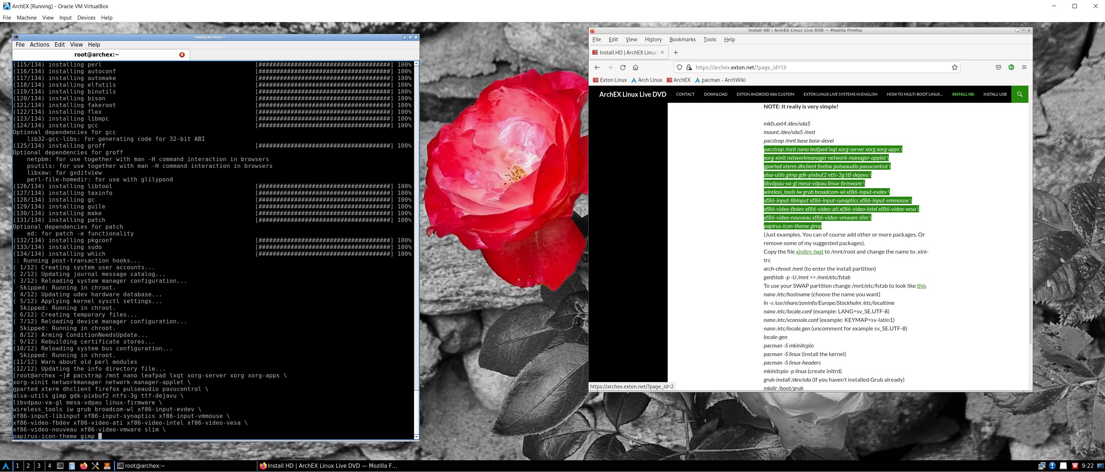Reload the page in Firefox
The height and width of the screenshot is (472, 1105).
[x=622, y=67]
